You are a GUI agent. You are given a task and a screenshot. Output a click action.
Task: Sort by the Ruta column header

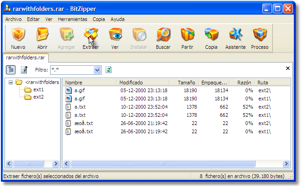pos(272,83)
